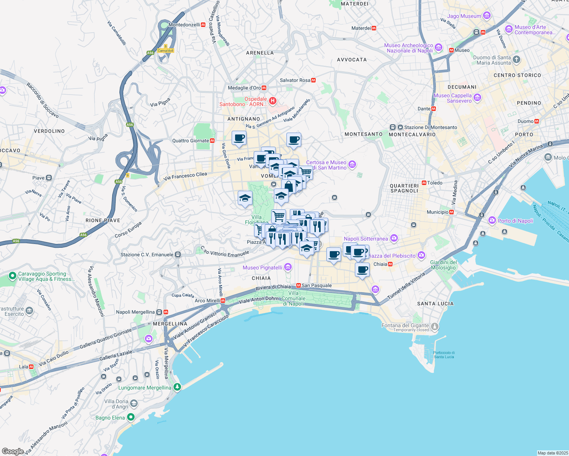Open the Salvator Rosa metro icon
This screenshot has height=456, width=569.
click(313, 80)
